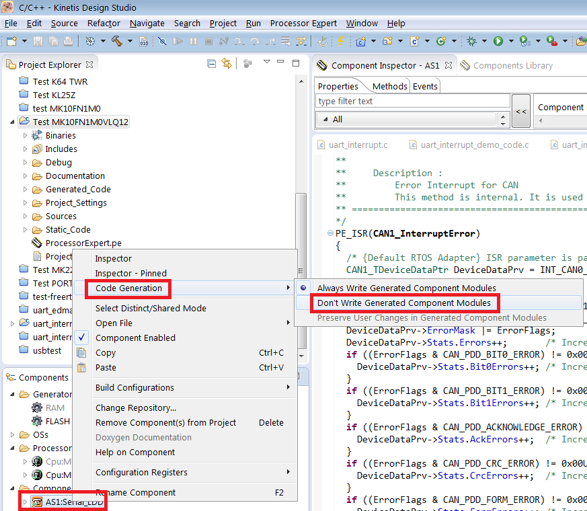Click the New C Source File icon
Image resolution: width=587 pixels, height=511 pixels.
[414, 41]
